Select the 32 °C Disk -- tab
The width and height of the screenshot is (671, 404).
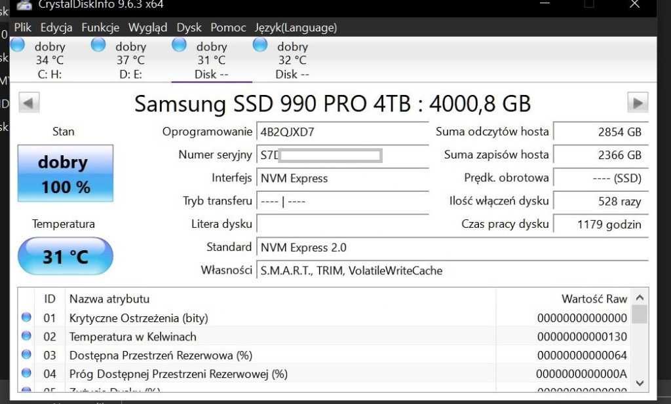(292, 60)
